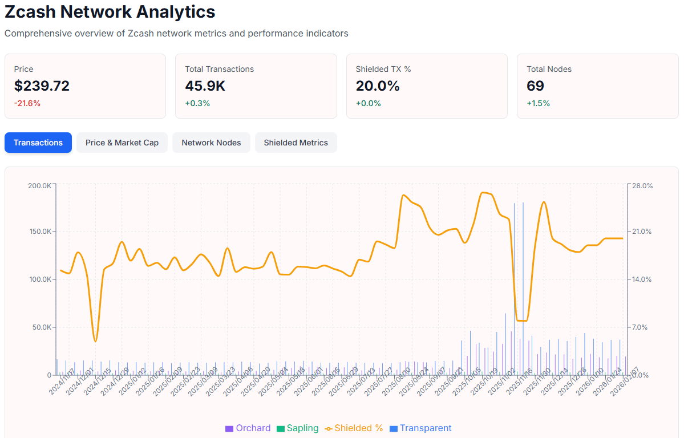The width and height of the screenshot is (684, 438).
Task: Click the Total Nodes card showing 69
Action: tap(597, 86)
